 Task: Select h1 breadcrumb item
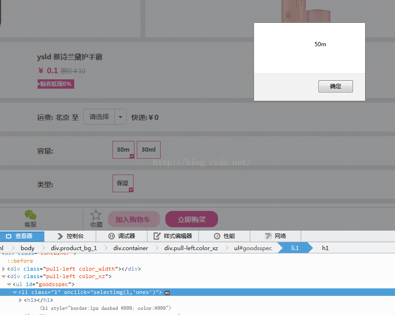[325, 248]
